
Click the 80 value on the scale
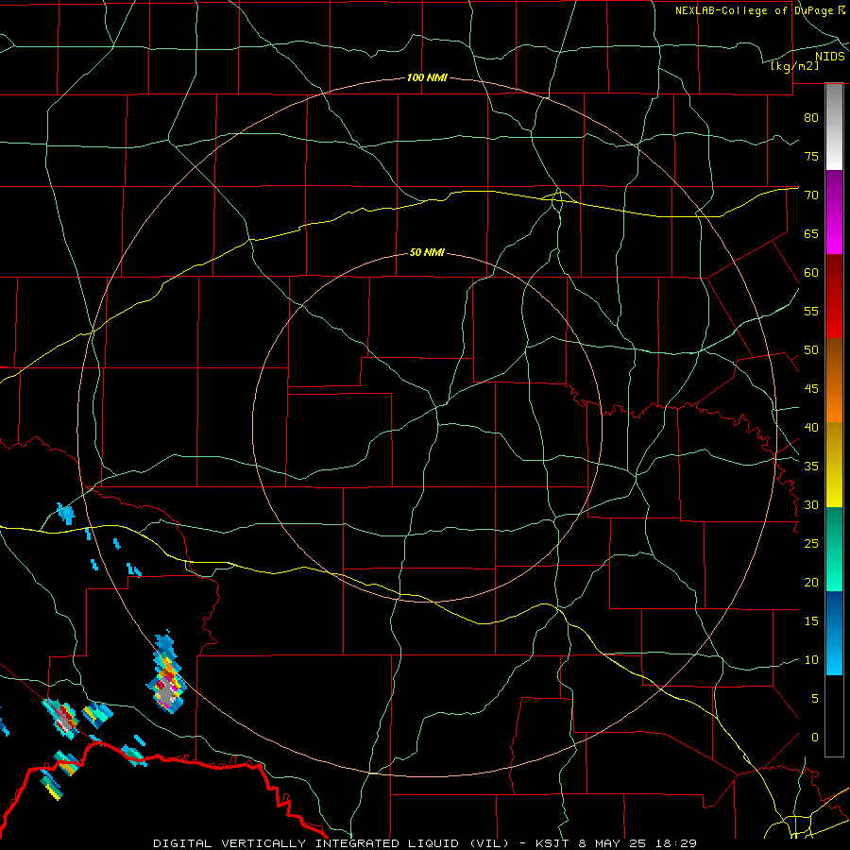point(811,118)
